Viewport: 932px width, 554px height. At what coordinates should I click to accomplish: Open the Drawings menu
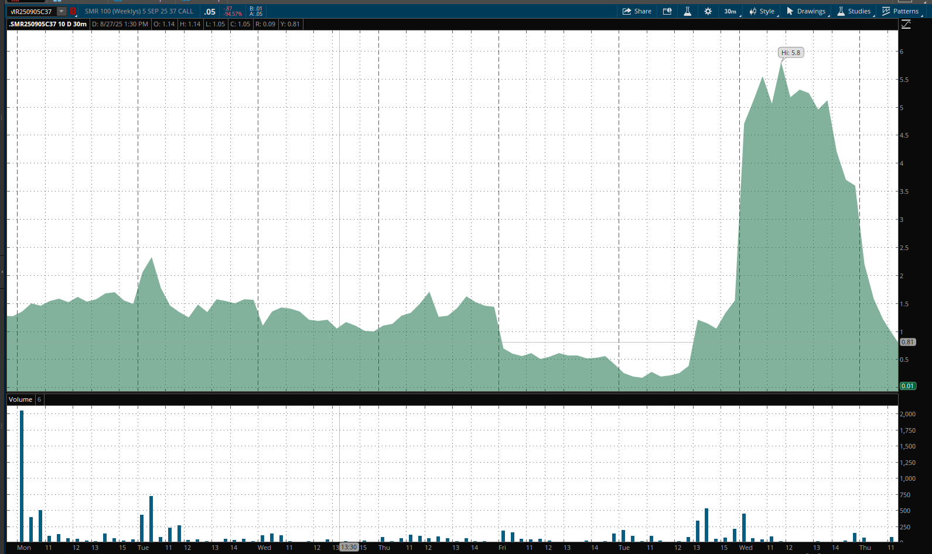[806, 11]
